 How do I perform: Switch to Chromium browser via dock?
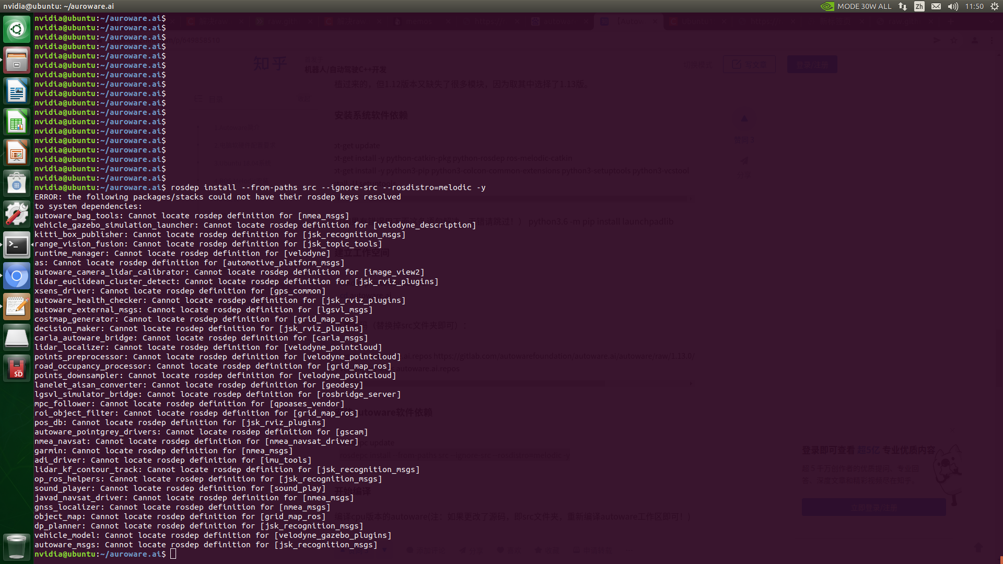pyautogui.click(x=17, y=276)
